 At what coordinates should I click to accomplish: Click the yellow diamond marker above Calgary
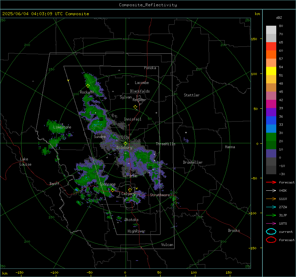(130, 190)
